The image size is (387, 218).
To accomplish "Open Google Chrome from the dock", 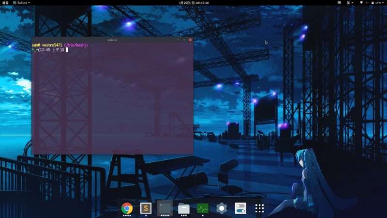I will tap(127, 209).
